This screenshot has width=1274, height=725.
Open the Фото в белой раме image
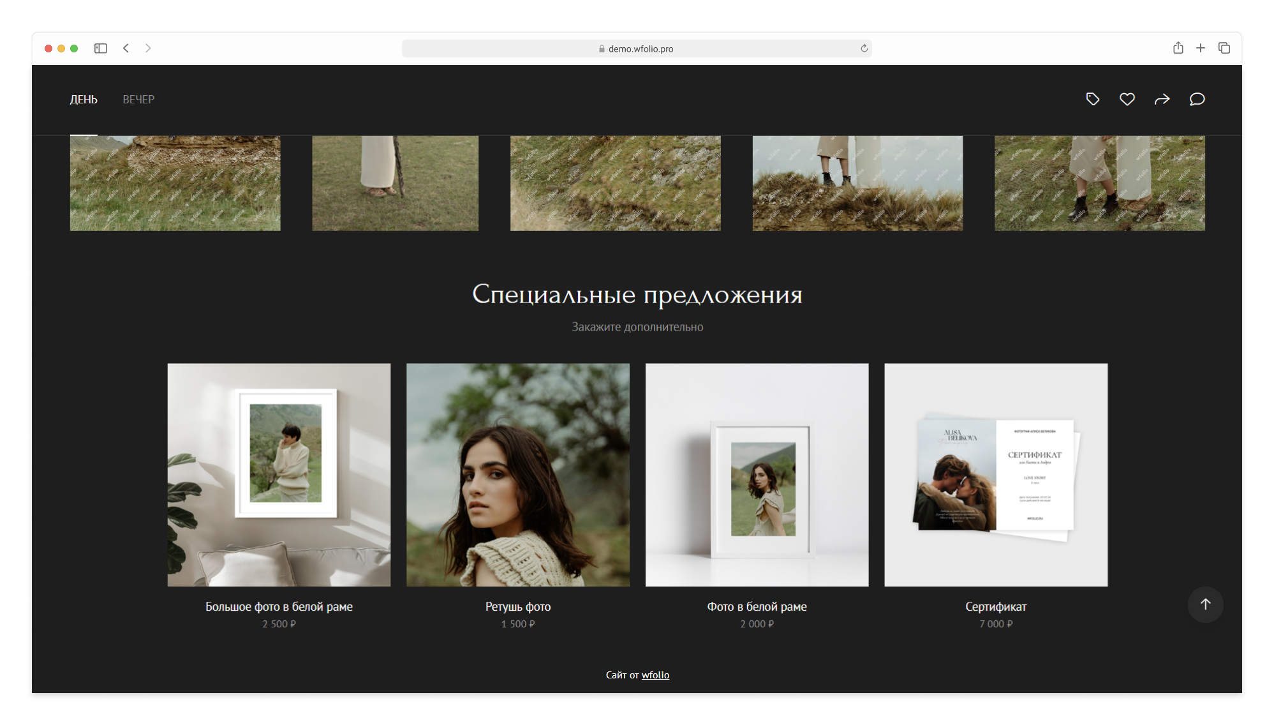click(757, 475)
